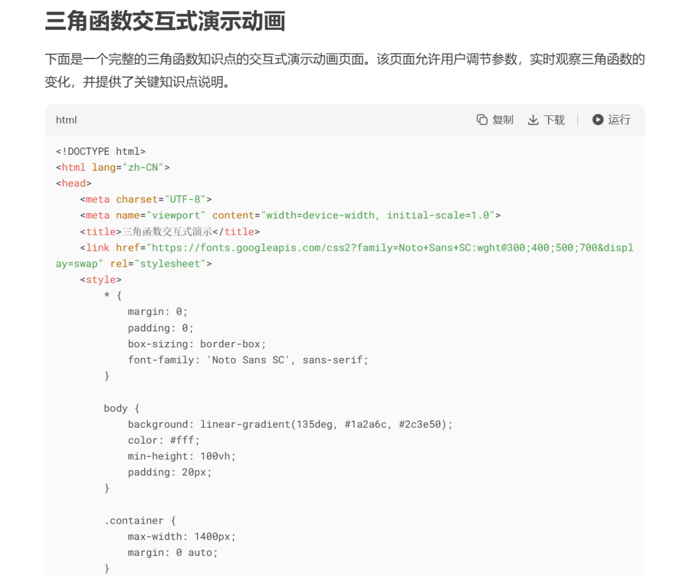Click the heading 三角函数交互式演示动画
Image resolution: width=686 pixels, height=575 pixels.
click(x=165, y=21)
